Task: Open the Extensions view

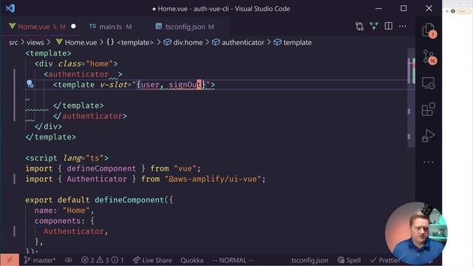Action: click(429, 109)
